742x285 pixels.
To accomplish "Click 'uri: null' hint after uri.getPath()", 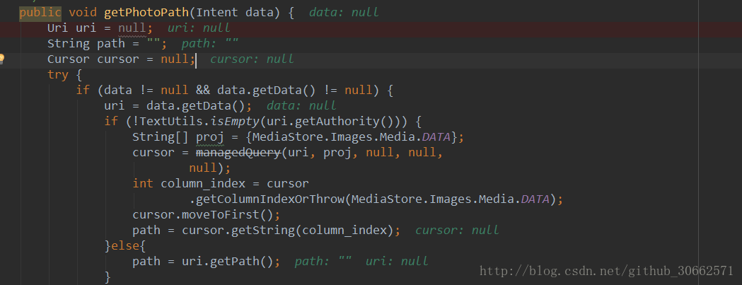I will tap(397, 262).
